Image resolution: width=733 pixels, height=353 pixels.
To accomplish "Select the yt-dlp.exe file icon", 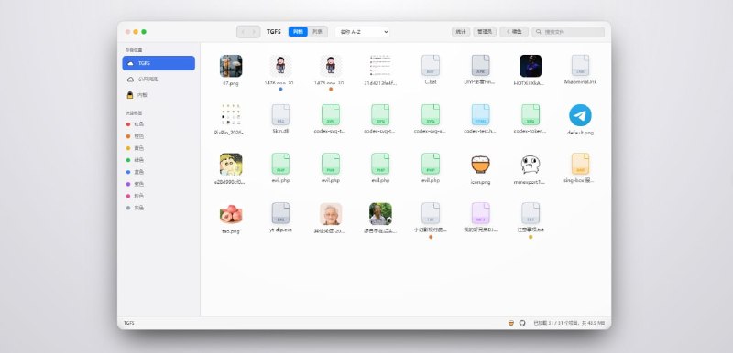I will tap(280, 213).
